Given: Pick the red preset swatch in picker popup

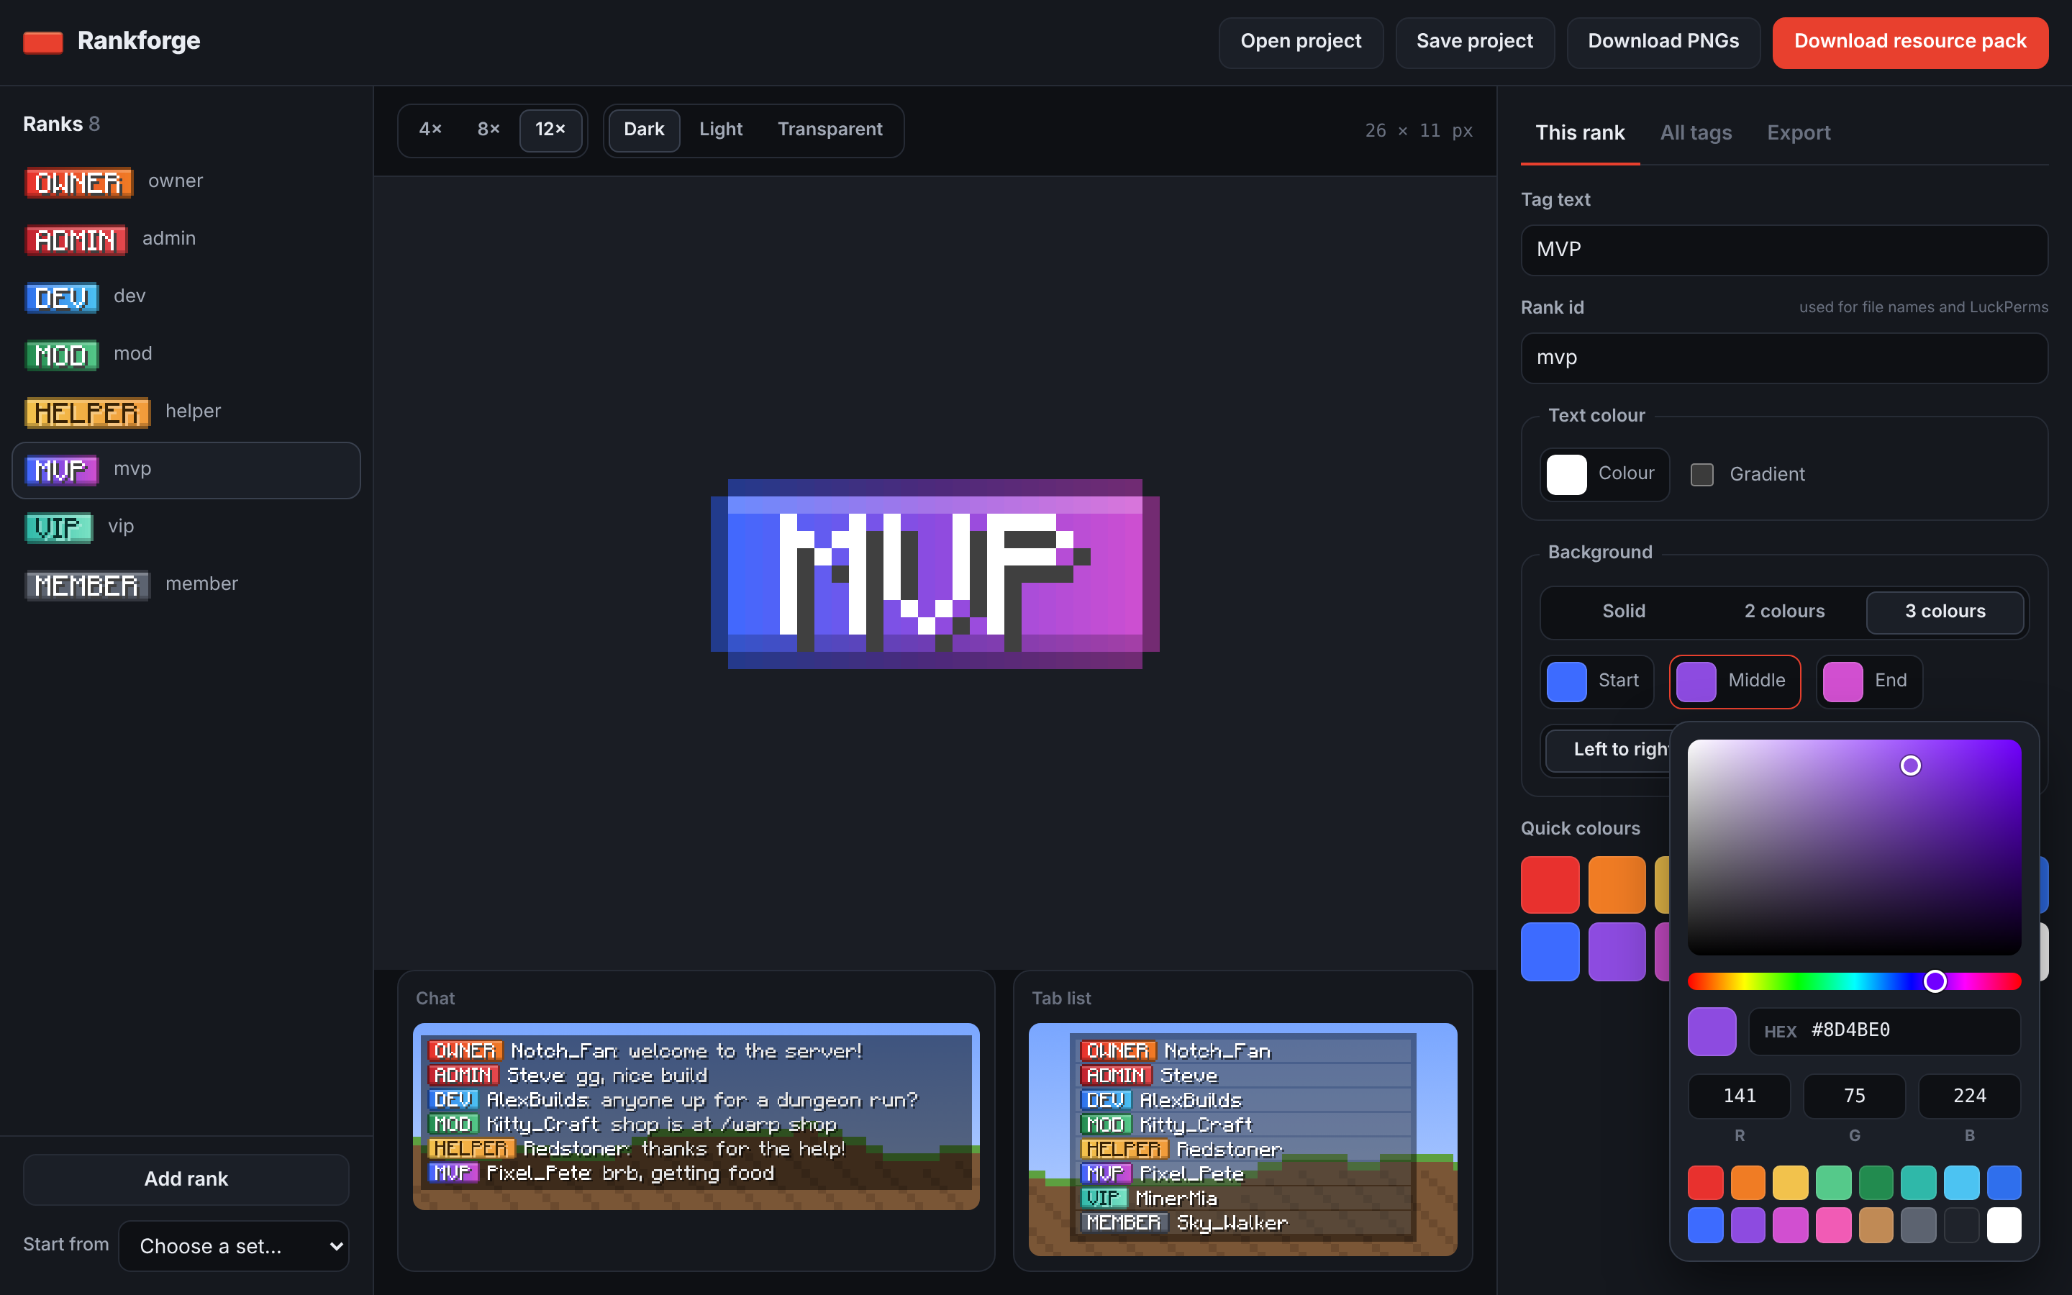Looking at the screenshot, I should point(1704,1183).
